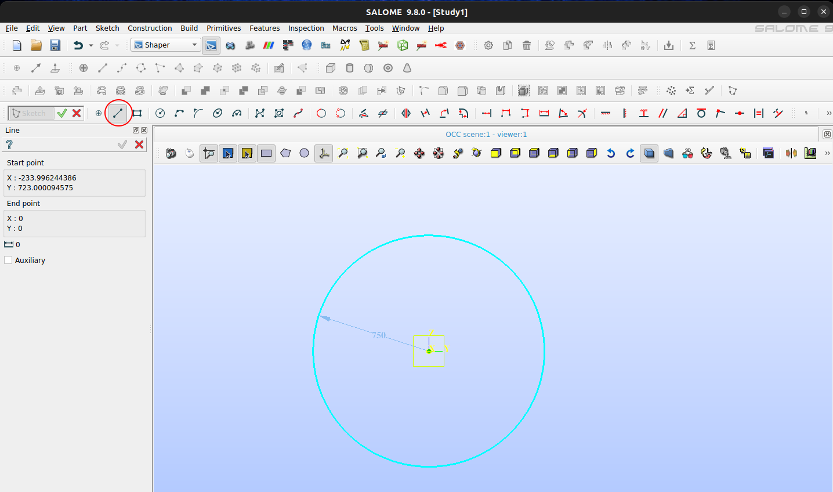This screenshot has width=833, height=492.
Task: Open the Macros menu
Action: point(345,28)
